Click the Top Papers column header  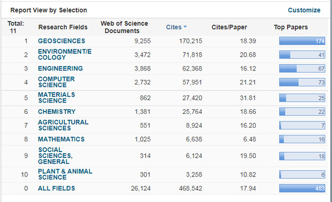click(291, 27)
